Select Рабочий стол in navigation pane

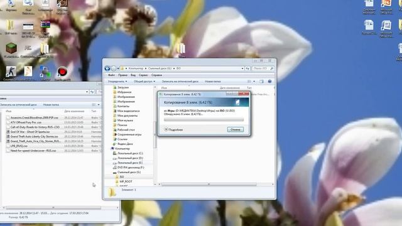(x=126, y=130)
